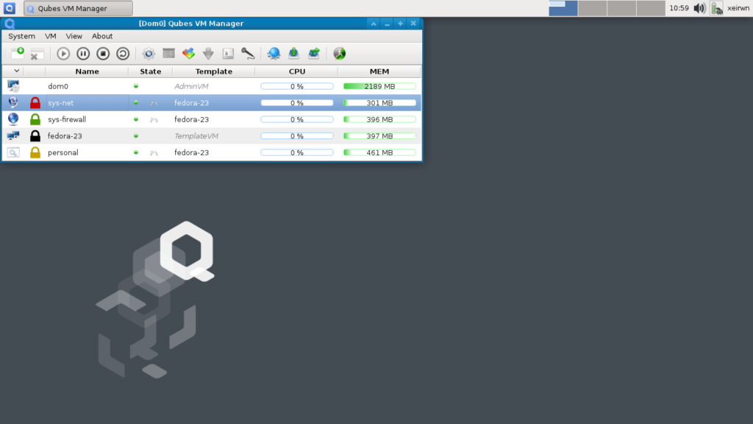Click the sort chevron in first column header
753x424 pixels.
coord(16,71)
